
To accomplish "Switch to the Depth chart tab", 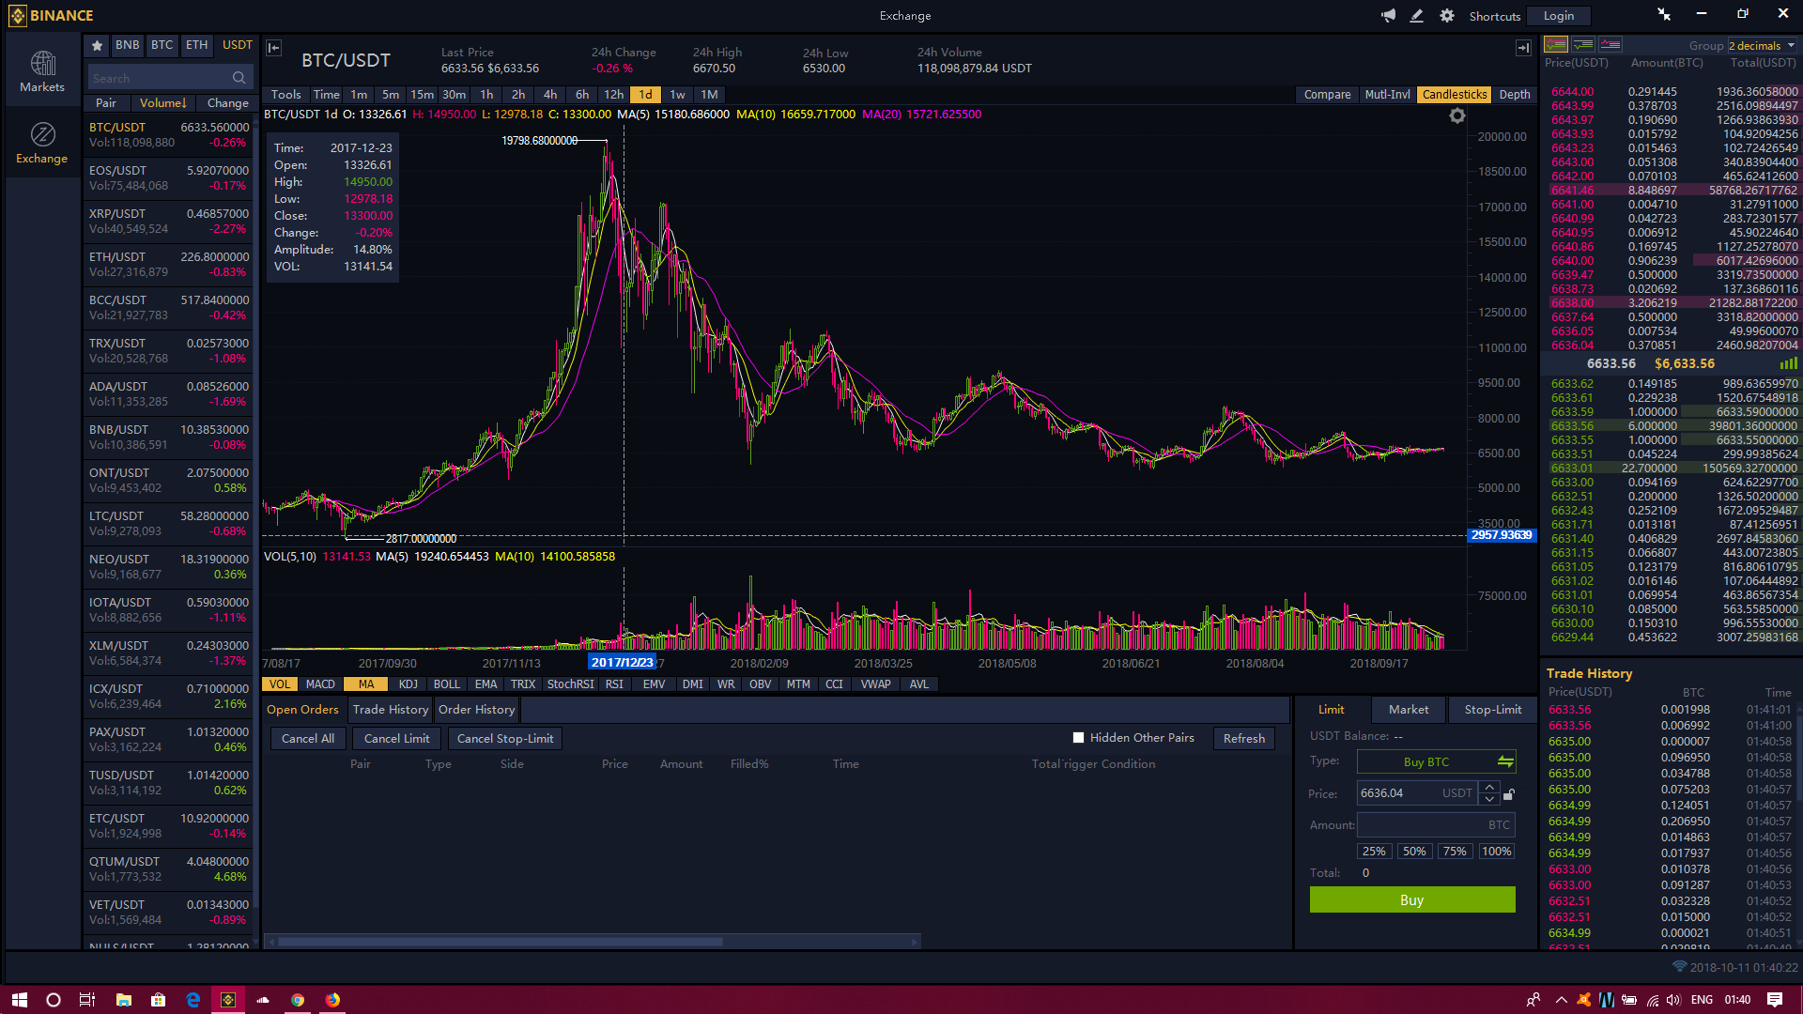I will [x=1514, y=95].
